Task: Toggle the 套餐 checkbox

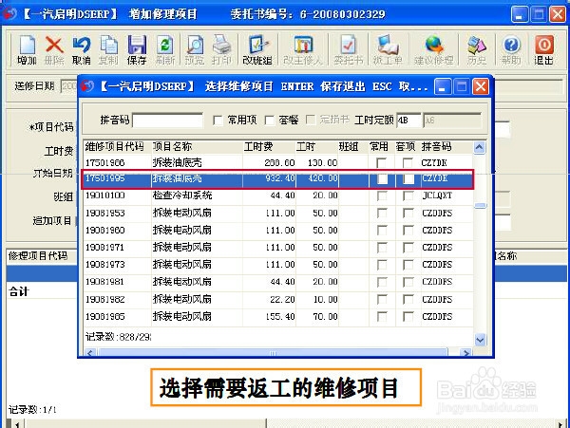Action: click(270, 121)
